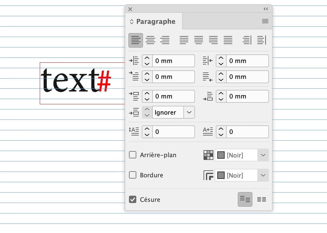
Task: Click the space between same-style paragraphs icon
Action: click(134, 112)
